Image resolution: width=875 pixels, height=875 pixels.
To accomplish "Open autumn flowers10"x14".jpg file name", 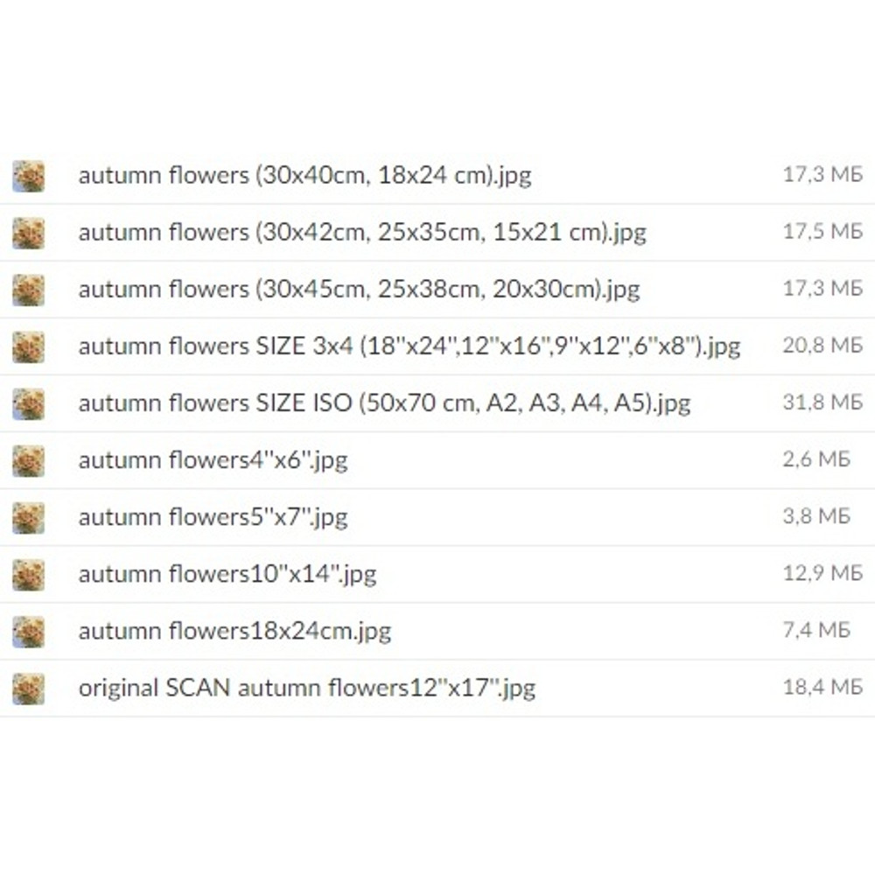I will click(227, 575).
